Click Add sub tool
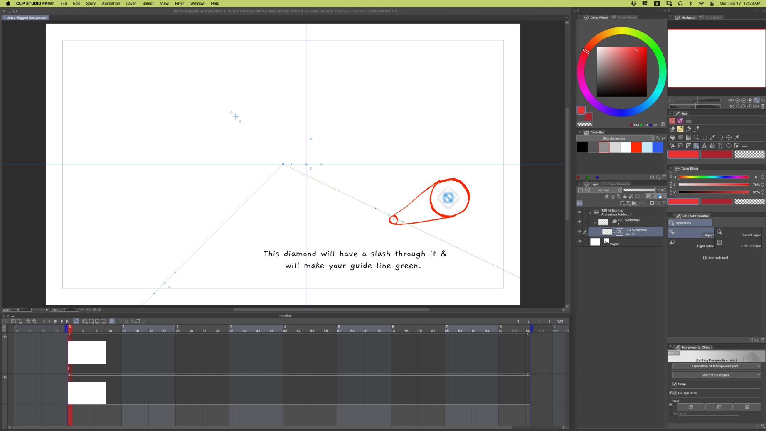The image size is (766, 431). 715,258
